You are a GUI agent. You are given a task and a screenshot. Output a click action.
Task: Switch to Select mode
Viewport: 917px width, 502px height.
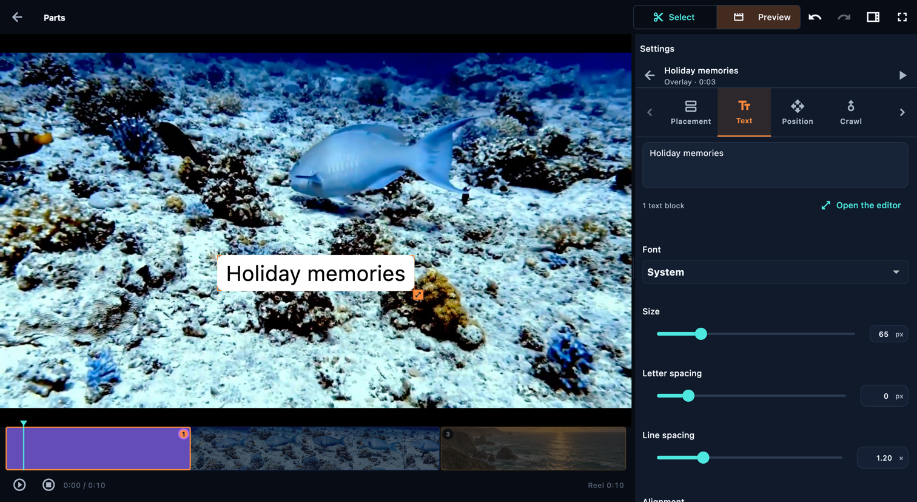675,17
